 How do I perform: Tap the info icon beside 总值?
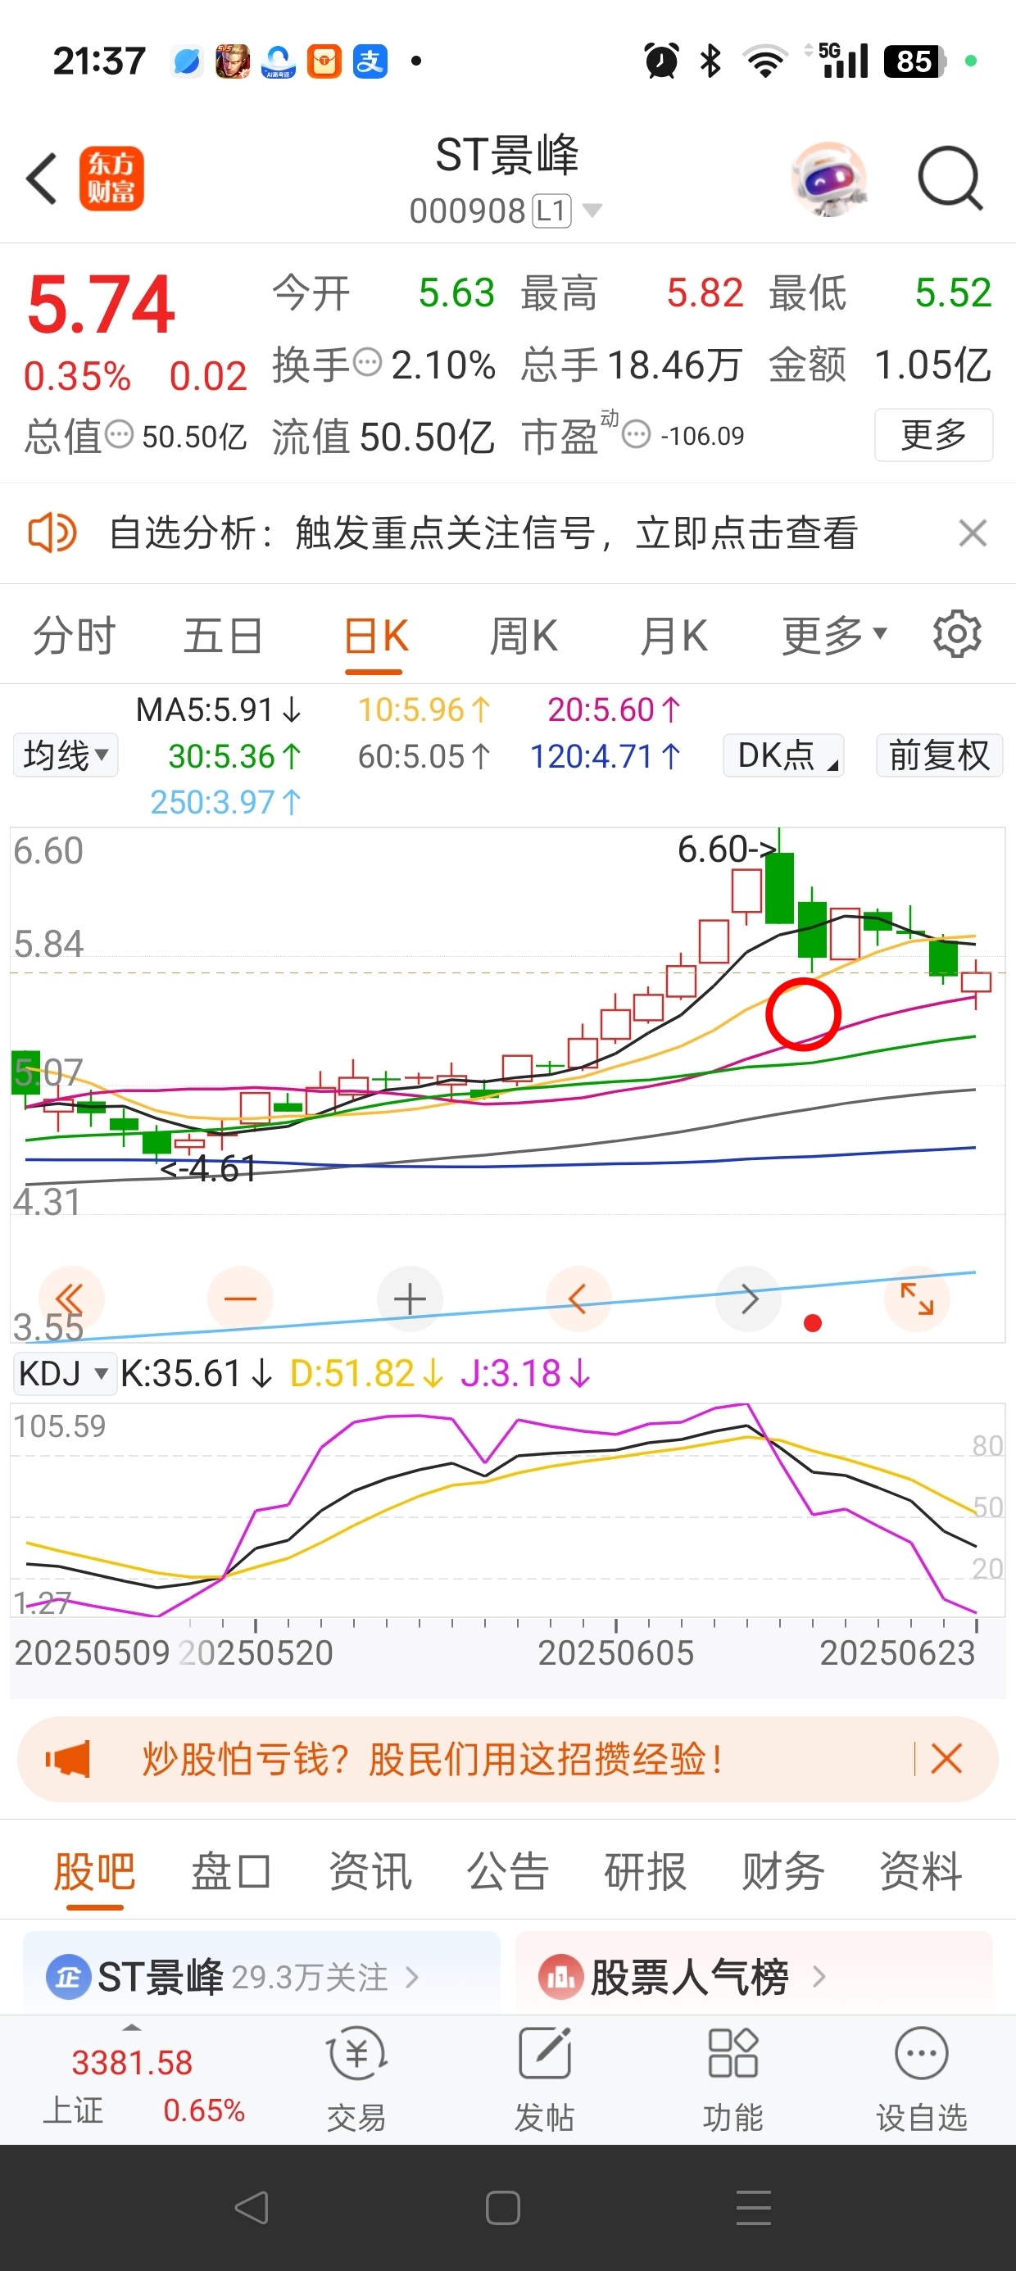119,433
